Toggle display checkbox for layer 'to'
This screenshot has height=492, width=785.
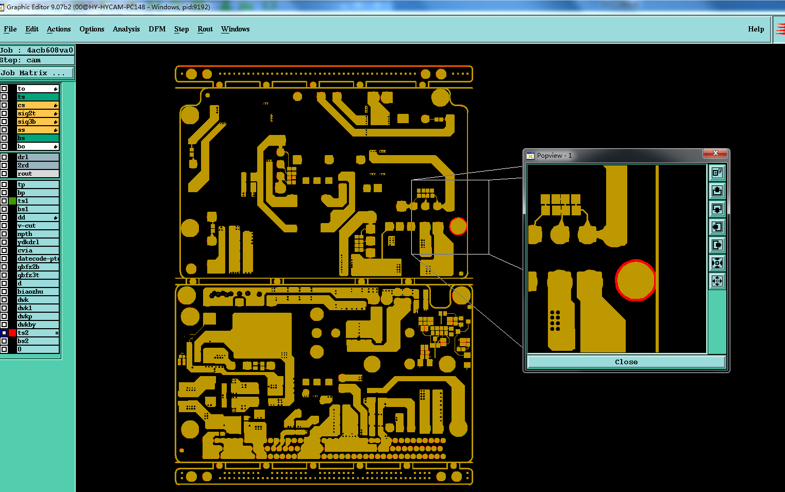[x=4, y=89]
